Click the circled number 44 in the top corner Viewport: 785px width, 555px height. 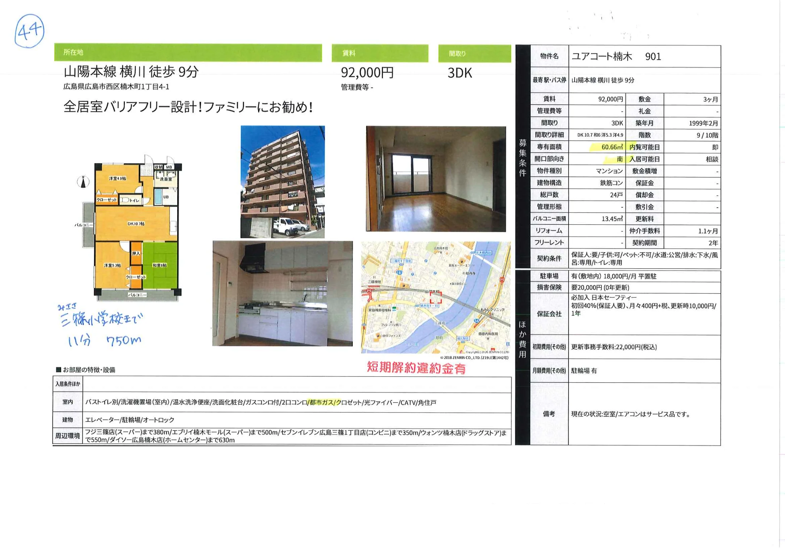point(30,30)
